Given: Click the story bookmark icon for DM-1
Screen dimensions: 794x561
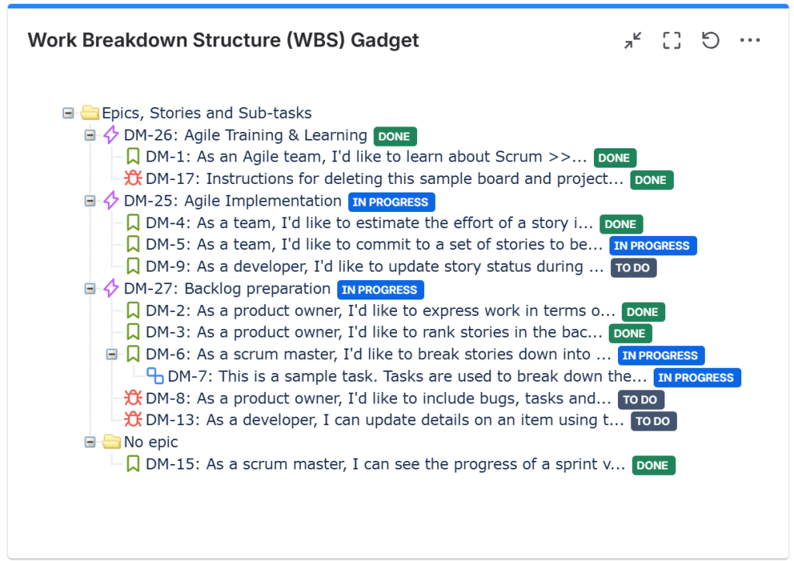Looking at the screenshot, I should pos(133,157).
